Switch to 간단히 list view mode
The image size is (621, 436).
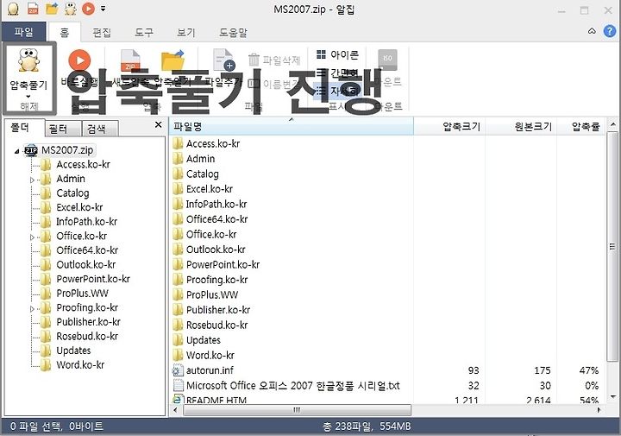(x=338, y=73)
